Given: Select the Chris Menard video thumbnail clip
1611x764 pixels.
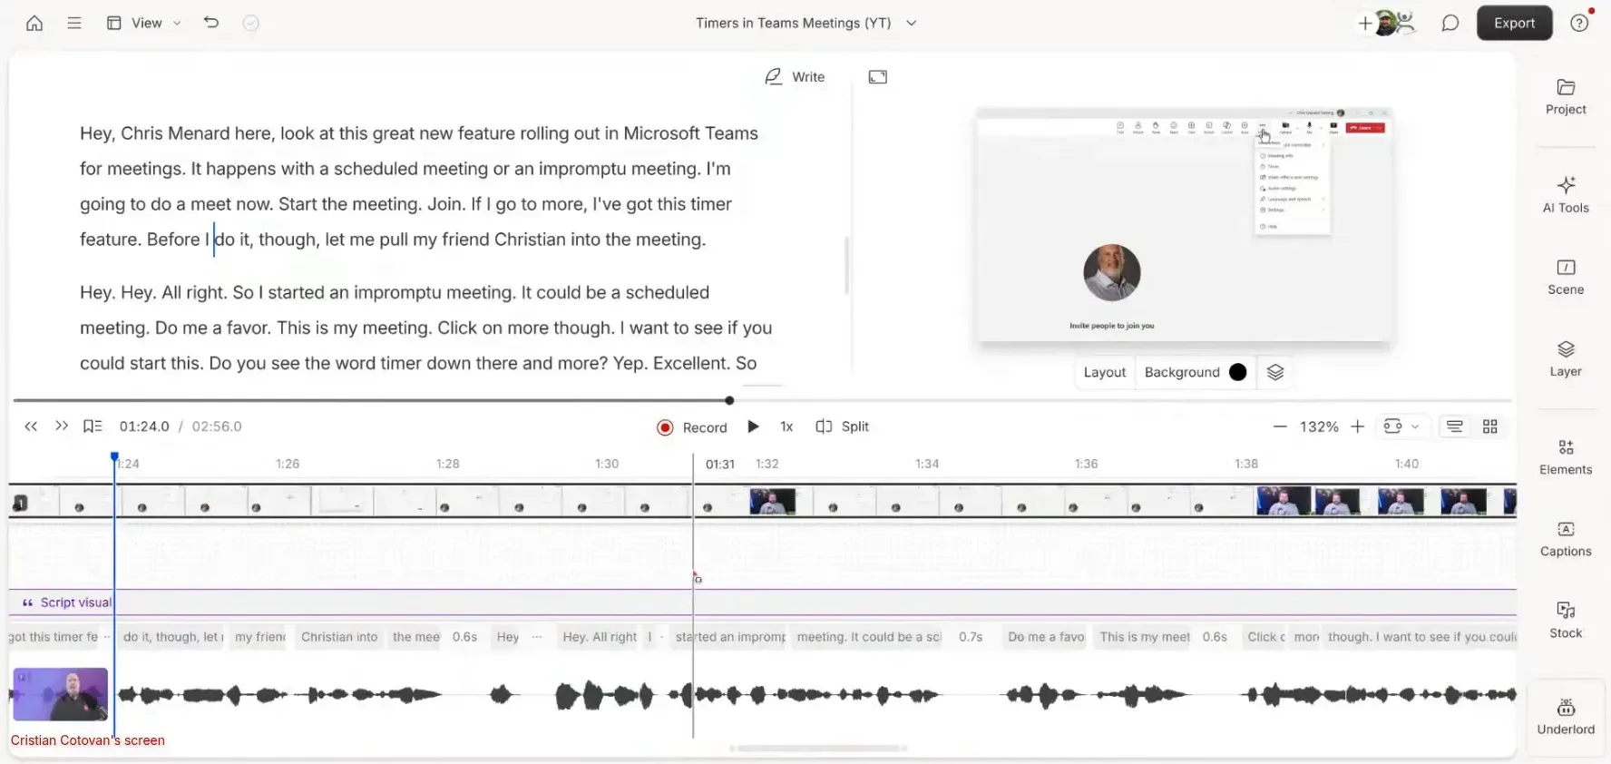Looking at the screenshot, I should 60,694.
